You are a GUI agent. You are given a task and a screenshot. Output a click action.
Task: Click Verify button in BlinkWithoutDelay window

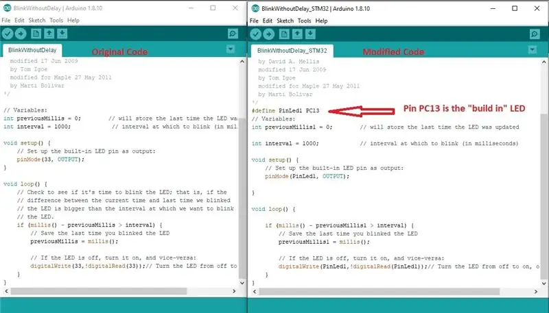point(8,34)
